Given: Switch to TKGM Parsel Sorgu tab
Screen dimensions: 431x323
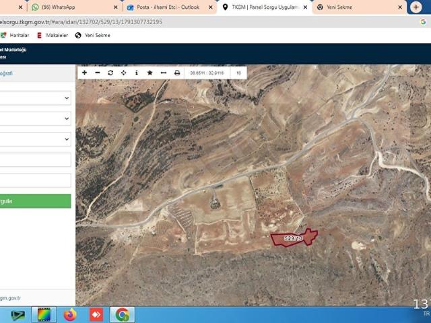Looking at the screenshot, I should 264,7.
